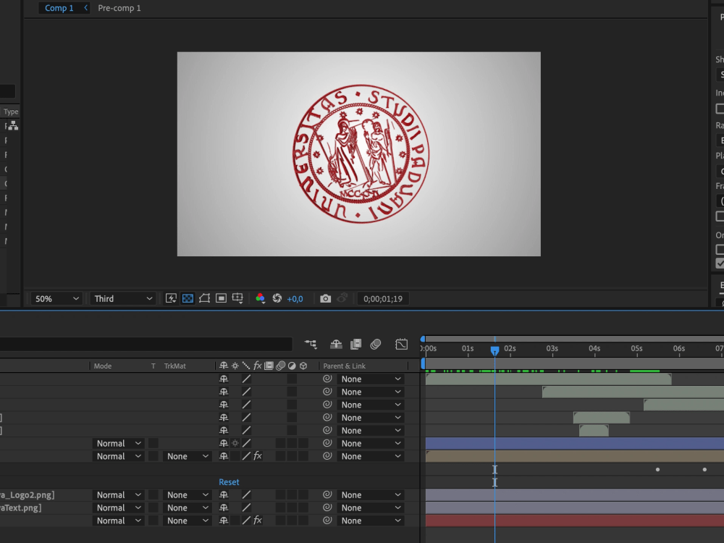Screen dimensions: 724x543
Task: Open the Third resolution dropdown
Action: pyautogui.click(x=122, y=299)
